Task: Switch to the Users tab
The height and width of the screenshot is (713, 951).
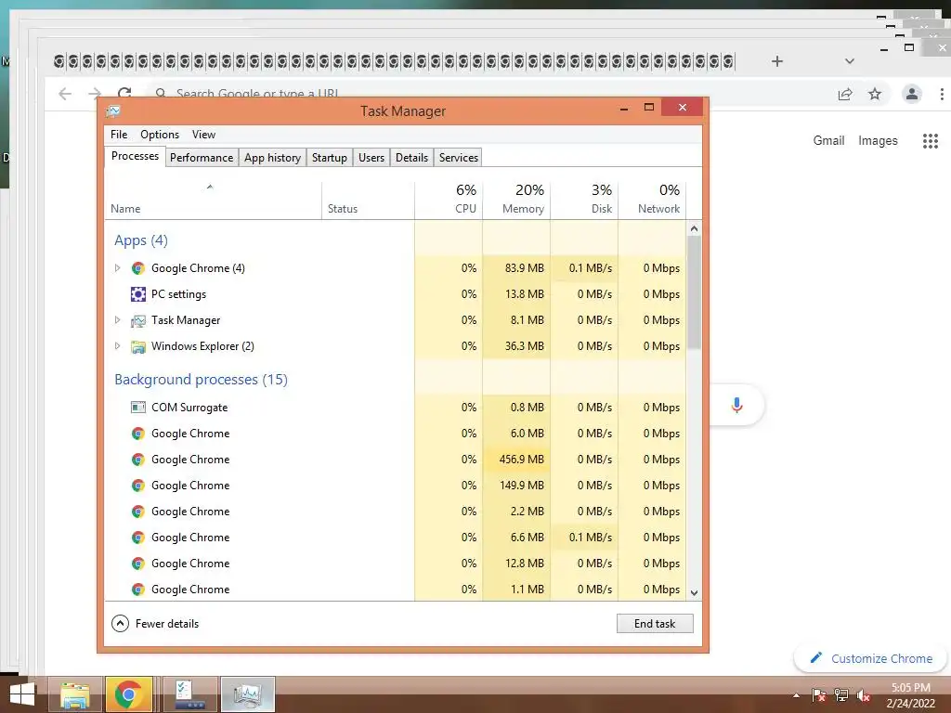Action: (x=371, y=158)
